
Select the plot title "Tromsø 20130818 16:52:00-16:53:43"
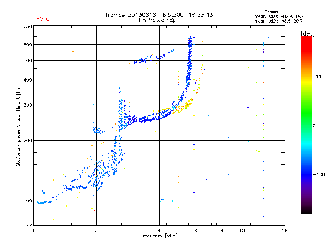[159, 15]
